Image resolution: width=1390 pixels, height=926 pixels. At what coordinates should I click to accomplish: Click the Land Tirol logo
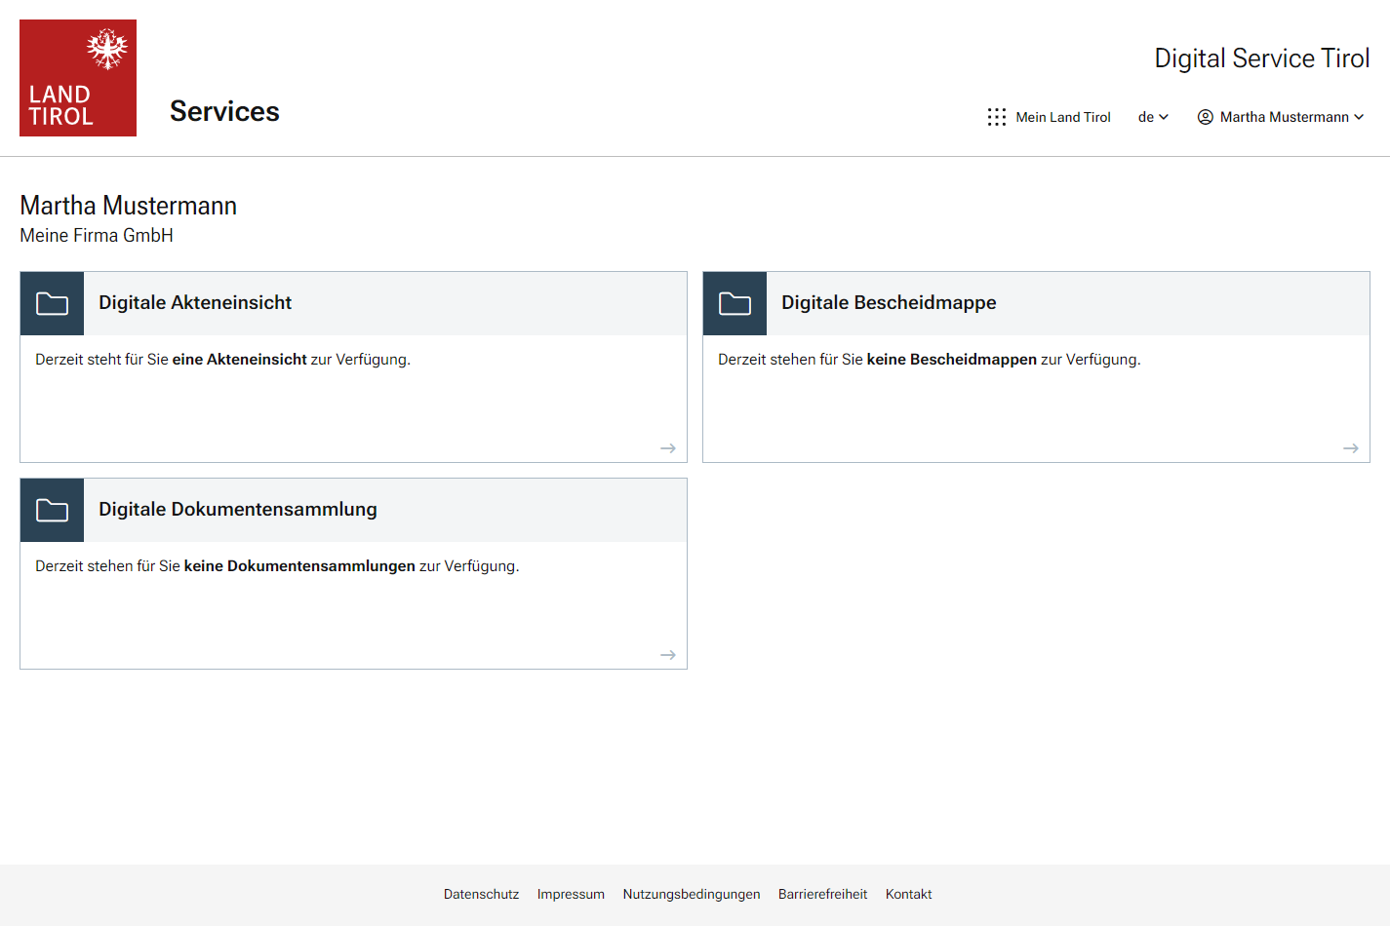78,78
